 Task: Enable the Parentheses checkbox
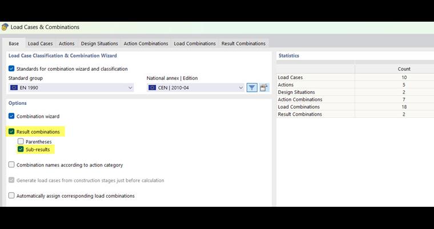pos(21,141)
